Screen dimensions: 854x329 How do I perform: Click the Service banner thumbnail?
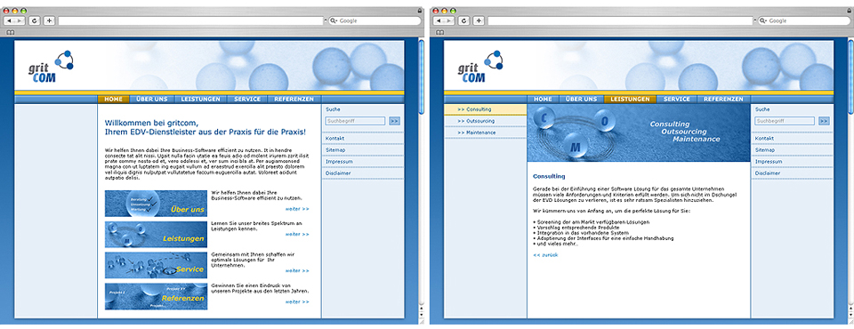[157, 265]
